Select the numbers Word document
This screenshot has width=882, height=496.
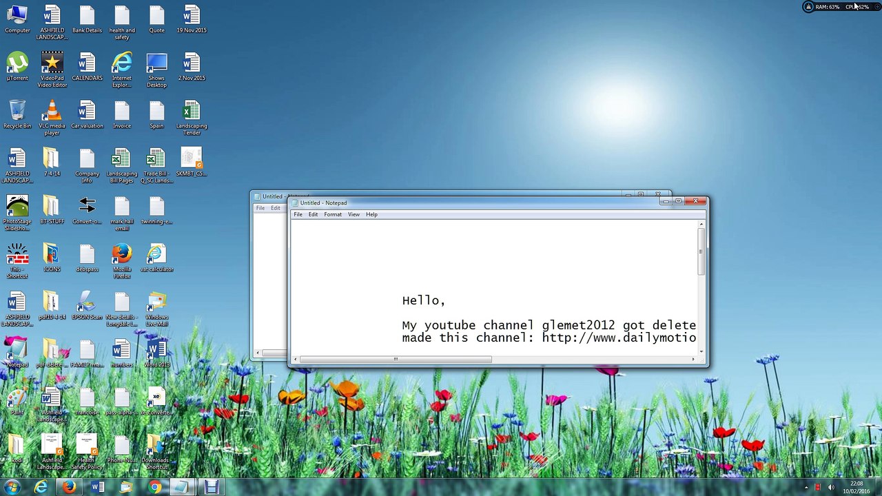tap(122, 353)
